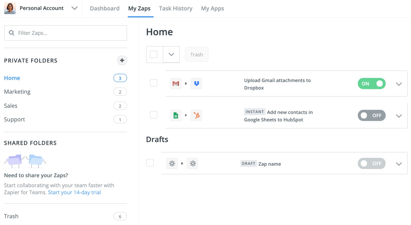Switch to the Task History tab
411x225 pixels.
click(176, 8)
